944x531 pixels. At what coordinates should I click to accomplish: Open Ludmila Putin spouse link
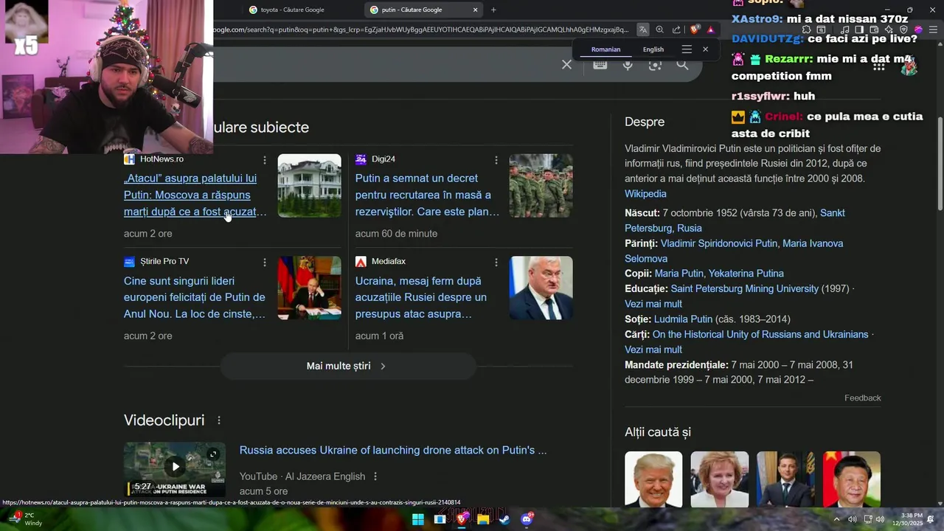[x=683, y=319]
